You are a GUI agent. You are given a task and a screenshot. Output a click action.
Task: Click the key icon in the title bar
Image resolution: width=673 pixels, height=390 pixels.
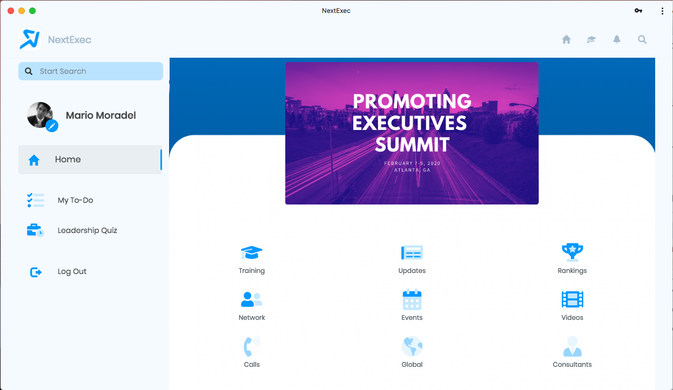(638, 10)
